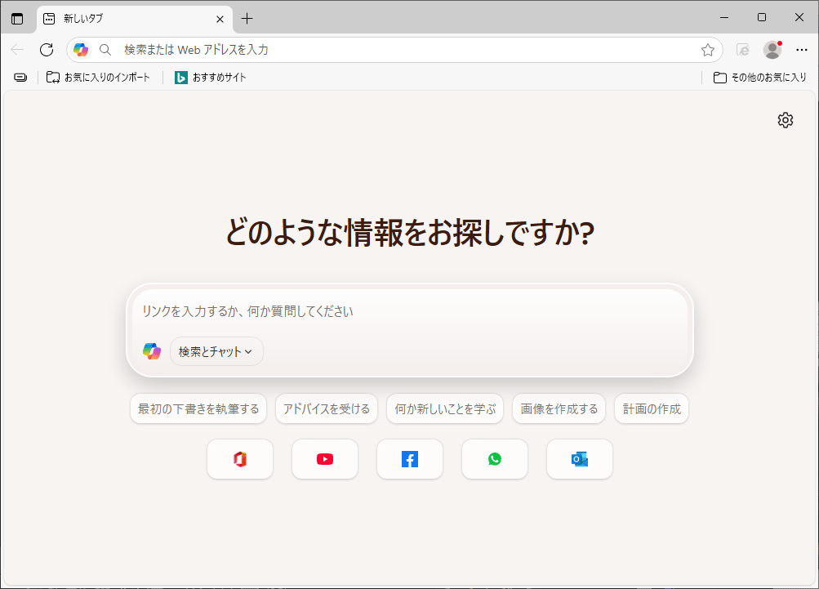Open the user profile avatar
819x589 pixels.
click(772, 50)
